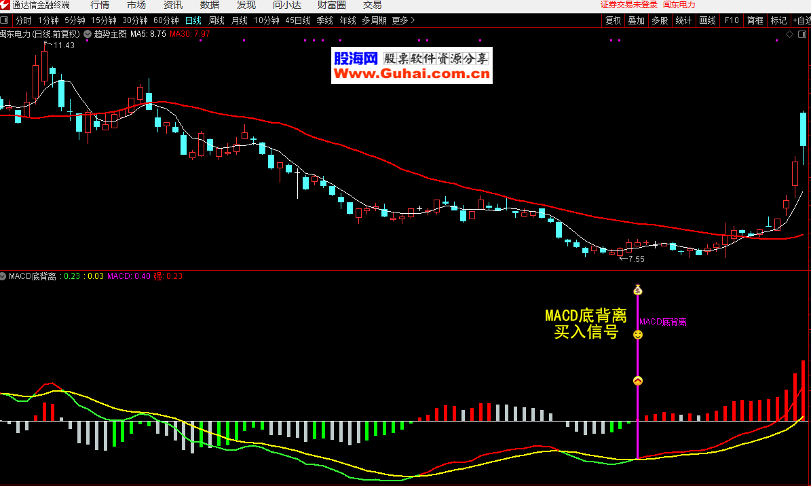The image size is (811, 486).
Task: Expand the 更多 periods dropdown
Action: [403, 21]
